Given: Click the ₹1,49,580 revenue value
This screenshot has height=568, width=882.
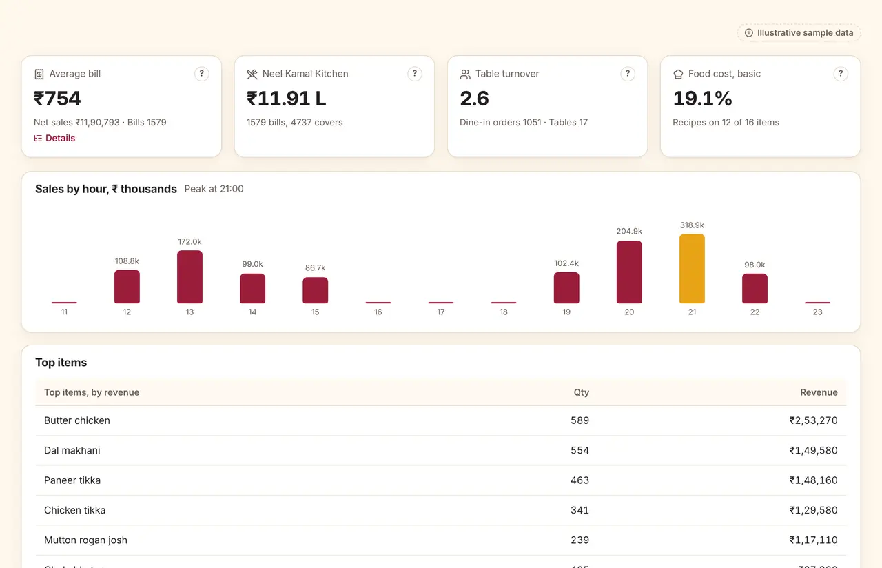Looking at the screenshot, I should click(x=814, y=450).
